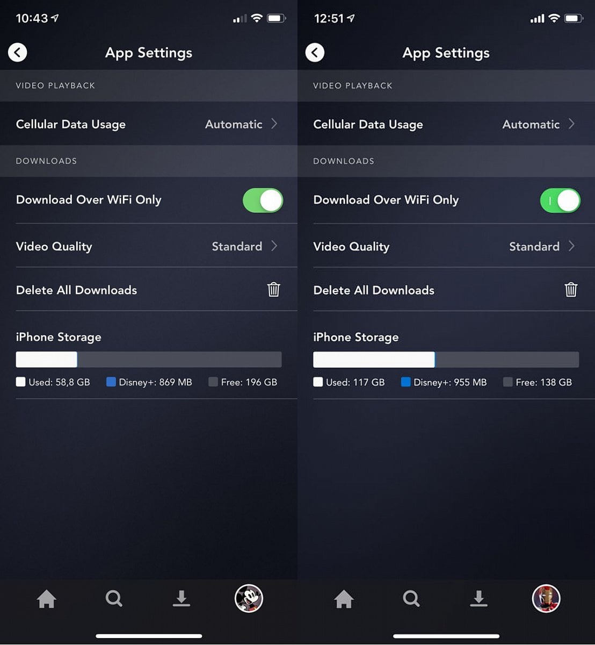595x645 pixels.
Task: Tap the iPhone Storage bar showing 58,8 GB used
Action: click(x=149, y=360)
